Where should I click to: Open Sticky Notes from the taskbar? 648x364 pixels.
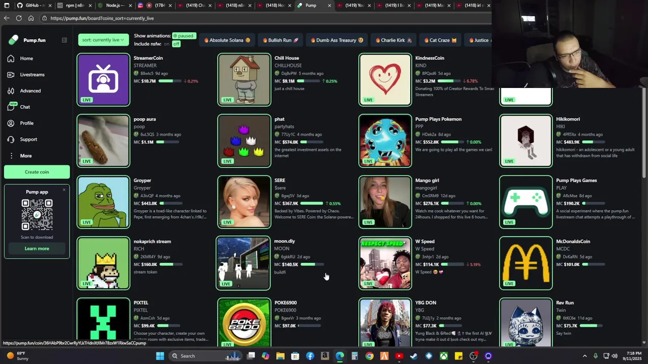click(x=459, y=356)
